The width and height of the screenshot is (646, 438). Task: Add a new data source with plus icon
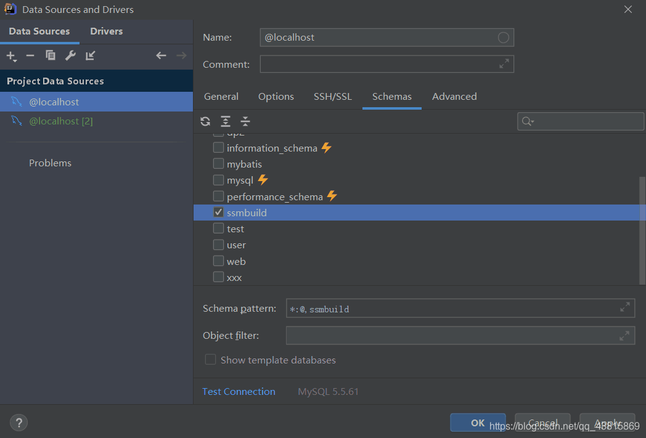pos(11,55)
